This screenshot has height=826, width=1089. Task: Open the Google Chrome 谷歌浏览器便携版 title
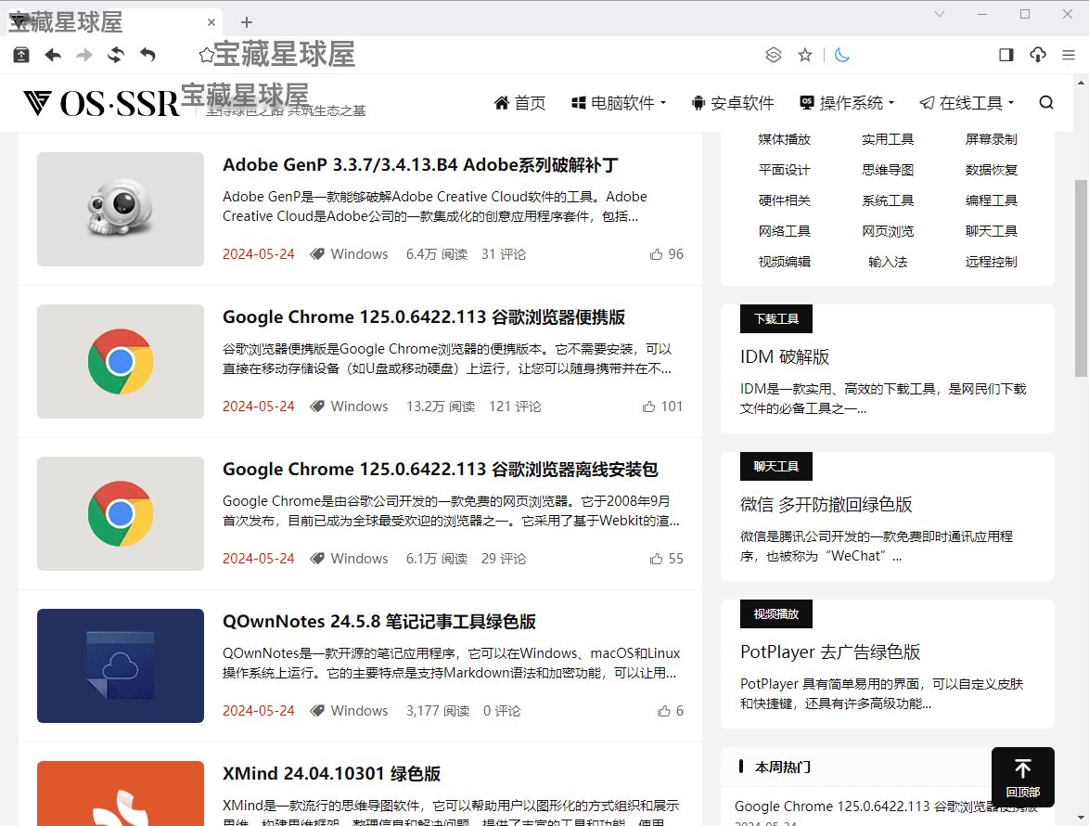coord(424,317)
